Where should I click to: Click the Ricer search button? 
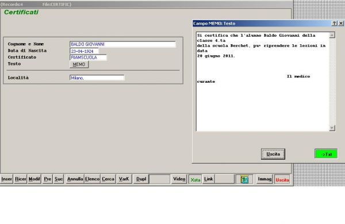click(x=21, y=179)
